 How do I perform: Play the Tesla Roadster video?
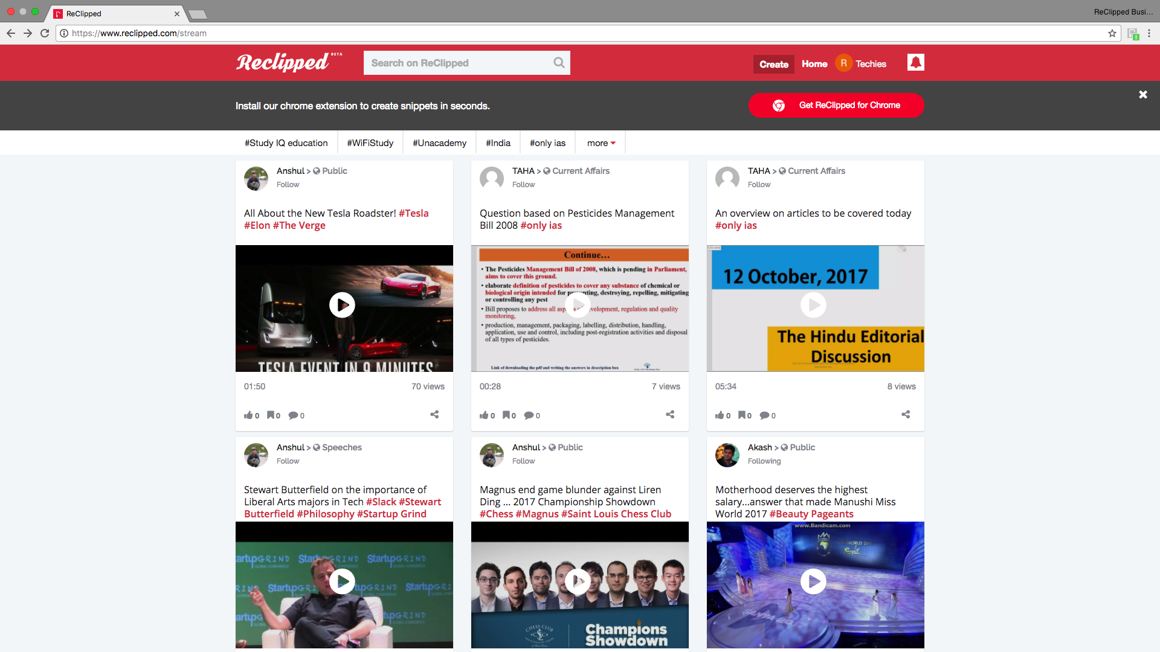(x=342, y=305)
